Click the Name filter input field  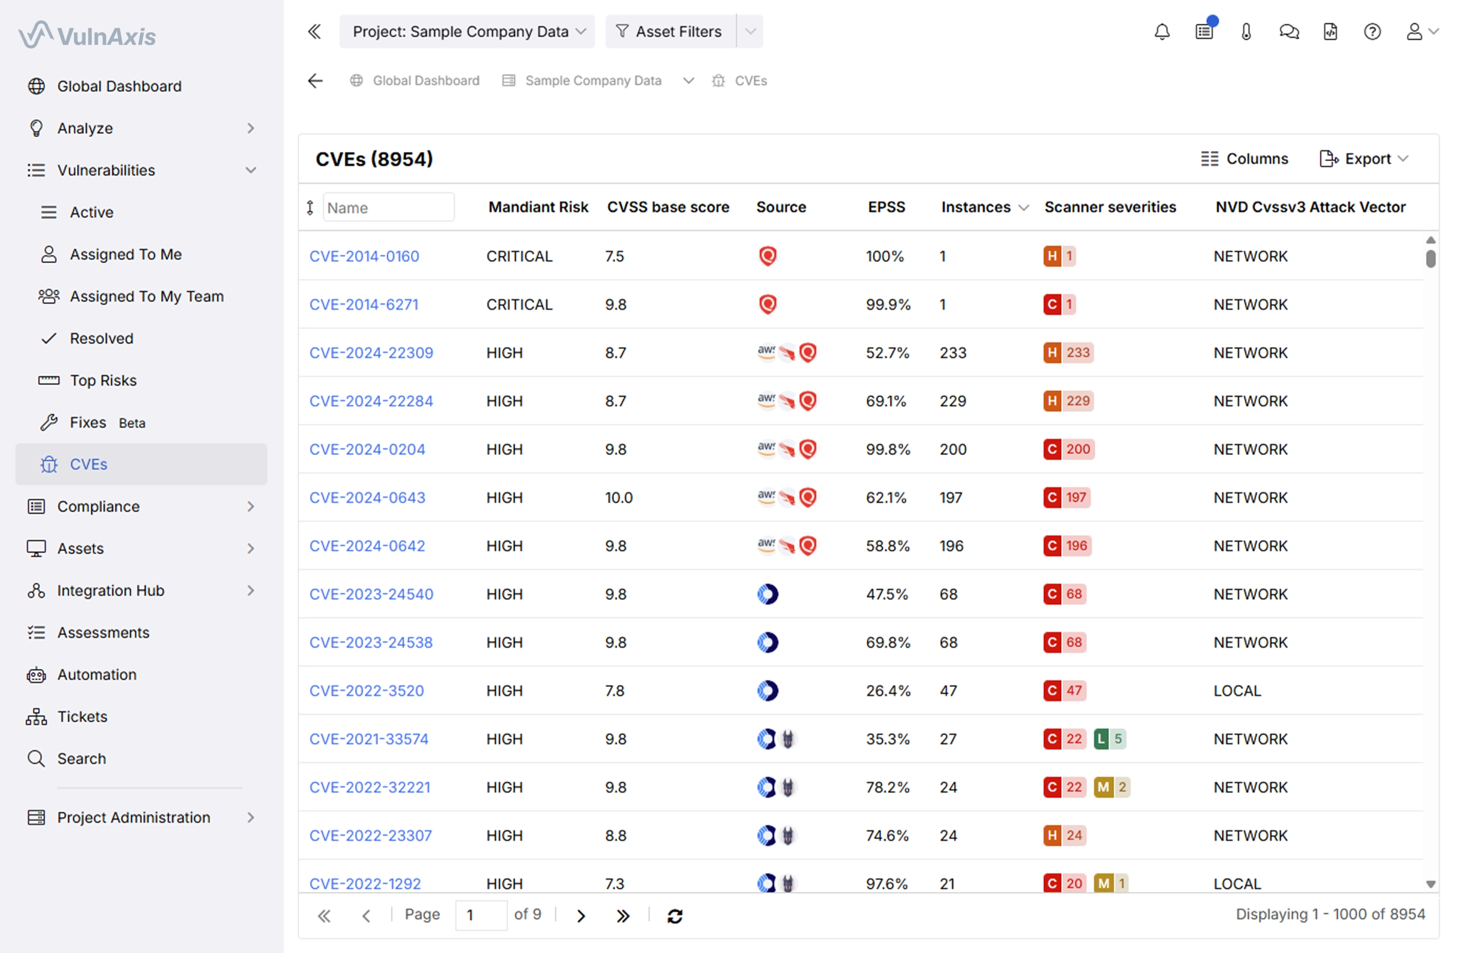(389, 208)
